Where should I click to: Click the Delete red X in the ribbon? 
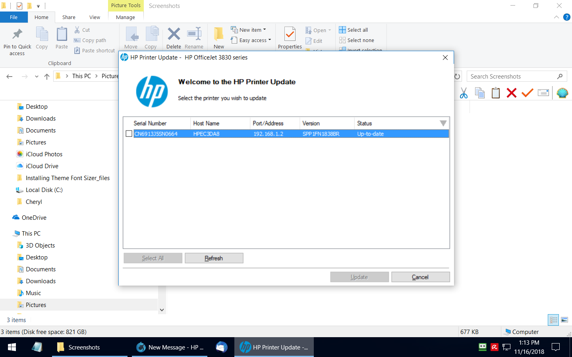[x=174, y=38]
